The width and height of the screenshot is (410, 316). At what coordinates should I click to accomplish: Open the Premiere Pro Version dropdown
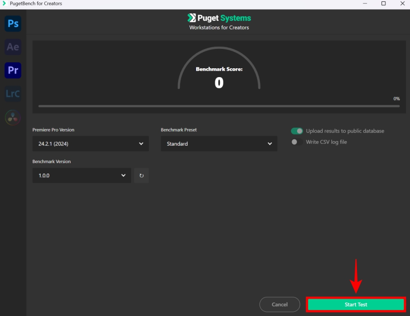[x=91, y=144]
